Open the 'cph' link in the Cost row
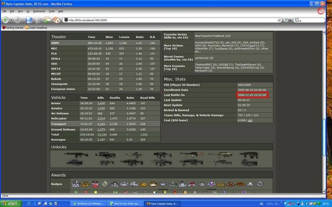332x207 pixels. click(x=250, y=120)
